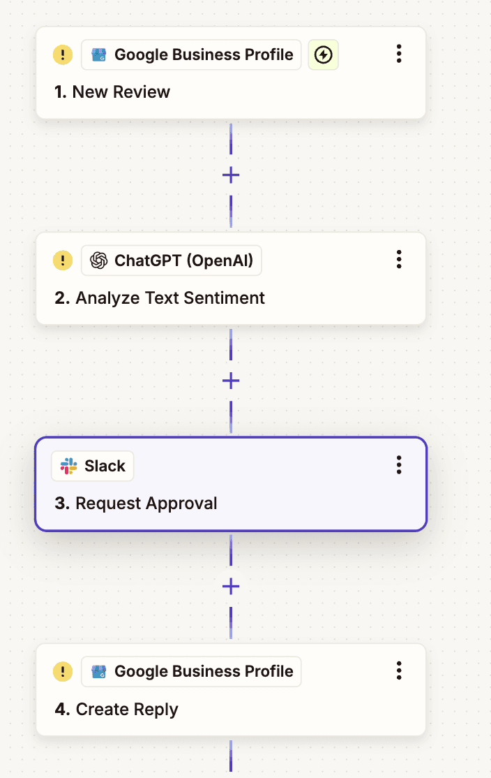Open the three-dot menu for Request Approval step
Viewport: 491px width, 778px height.
point(399,465)
